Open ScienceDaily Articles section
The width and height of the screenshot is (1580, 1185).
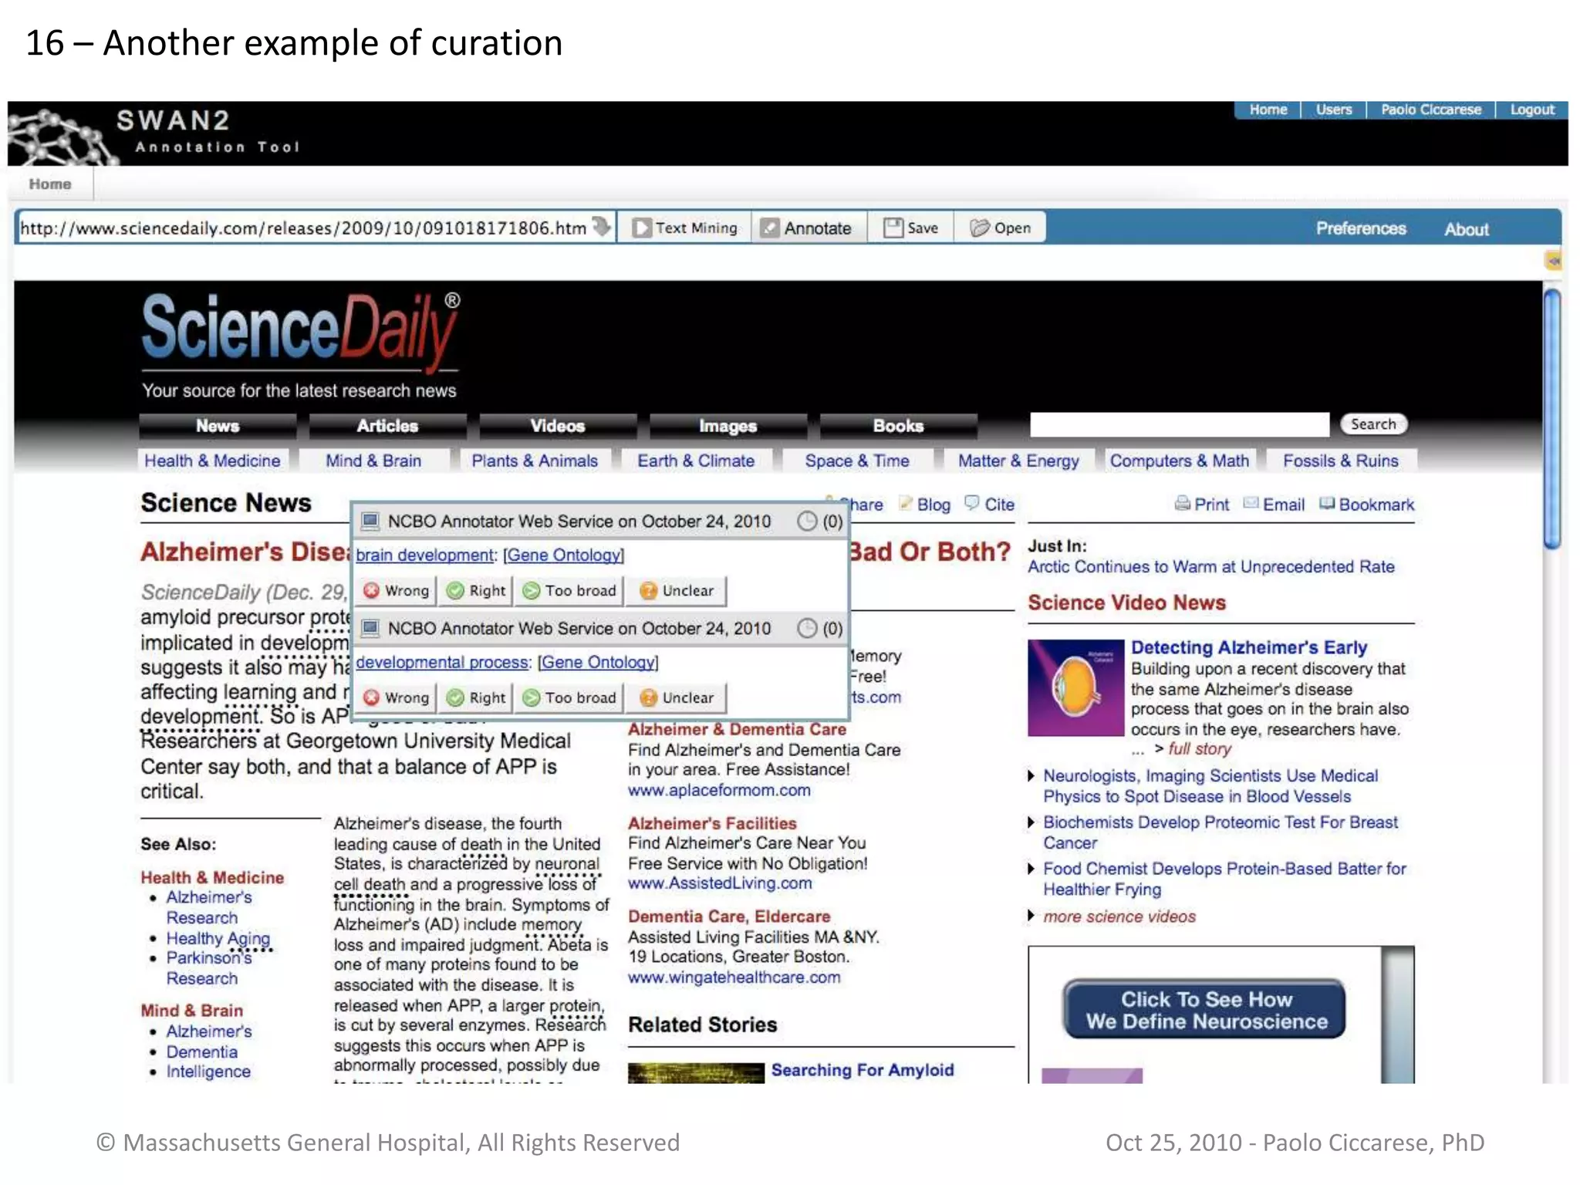pos(387,426)
